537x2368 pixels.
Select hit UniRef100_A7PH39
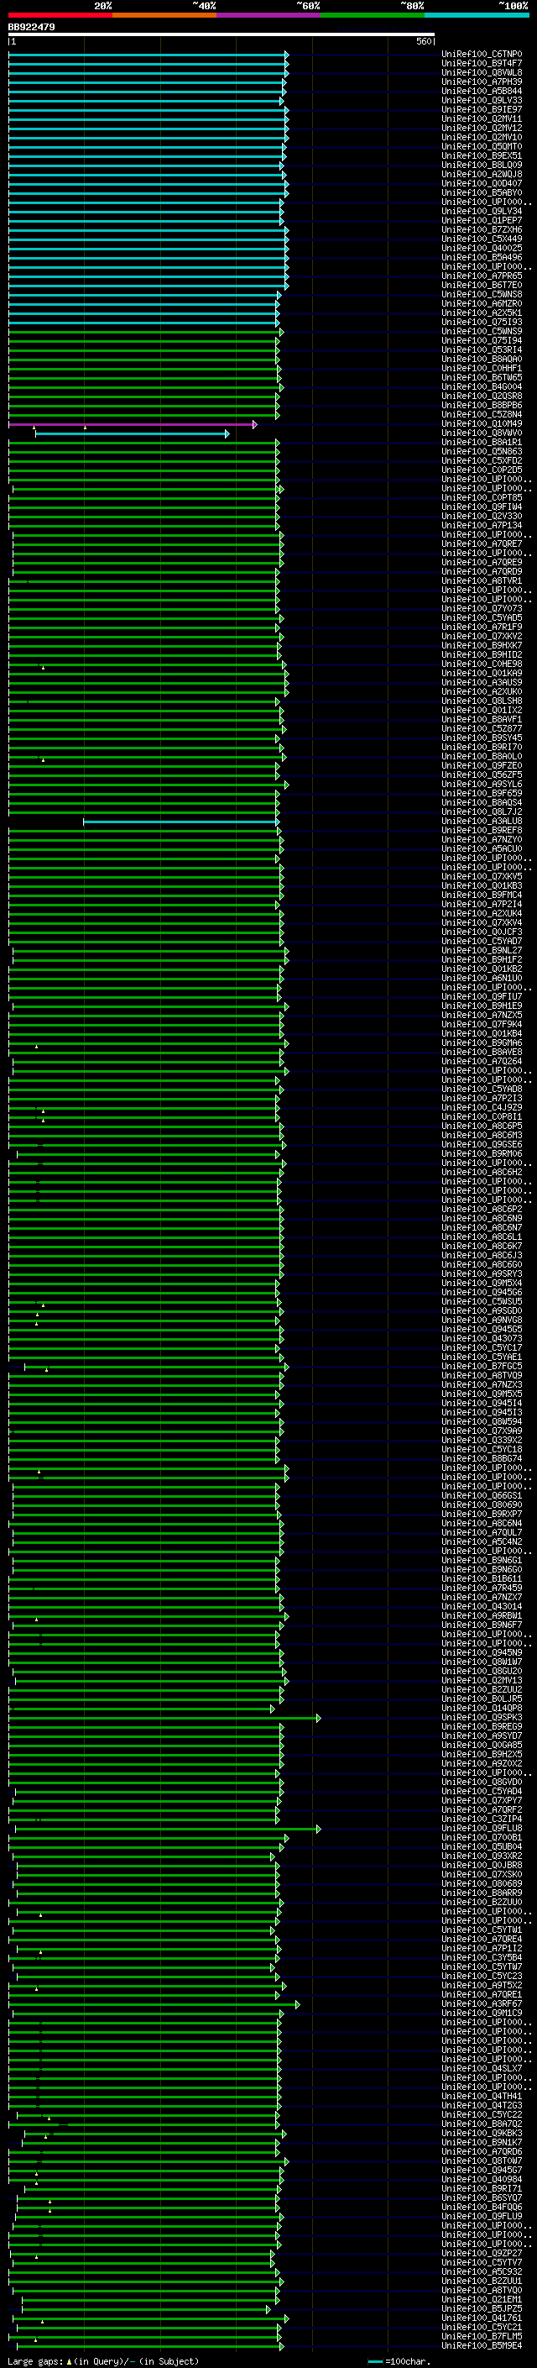pyautogui.click(x=482, y=81)
